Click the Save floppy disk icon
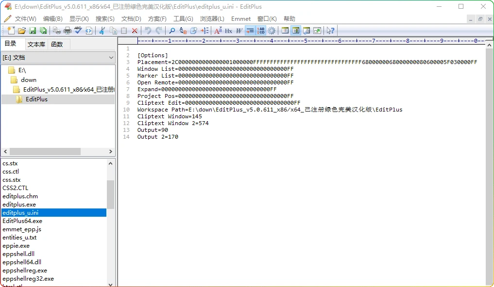Image resolution: width=494 pixels, height=287 pixels. point(33,31)
